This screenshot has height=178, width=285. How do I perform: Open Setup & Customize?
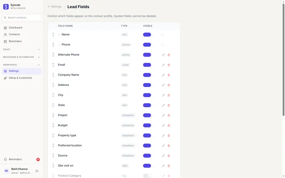tap(21, 78)
